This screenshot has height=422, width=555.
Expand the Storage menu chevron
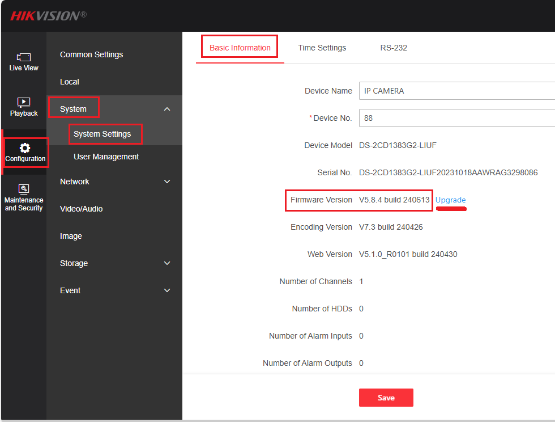click(167, 263)
